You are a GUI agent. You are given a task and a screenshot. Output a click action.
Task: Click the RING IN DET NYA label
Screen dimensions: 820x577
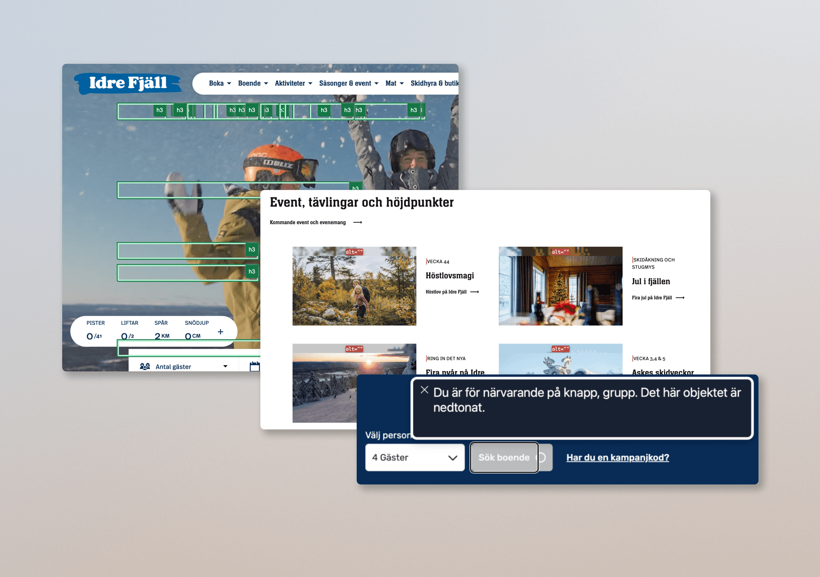[x=446, y=358]
